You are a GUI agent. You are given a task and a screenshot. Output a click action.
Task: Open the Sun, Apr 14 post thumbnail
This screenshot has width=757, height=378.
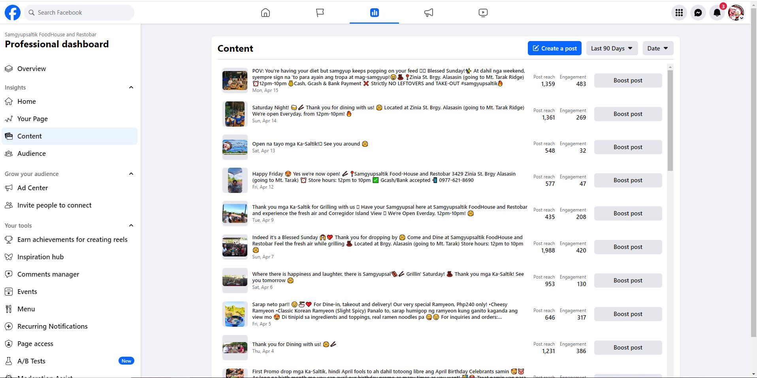point(235,114)
